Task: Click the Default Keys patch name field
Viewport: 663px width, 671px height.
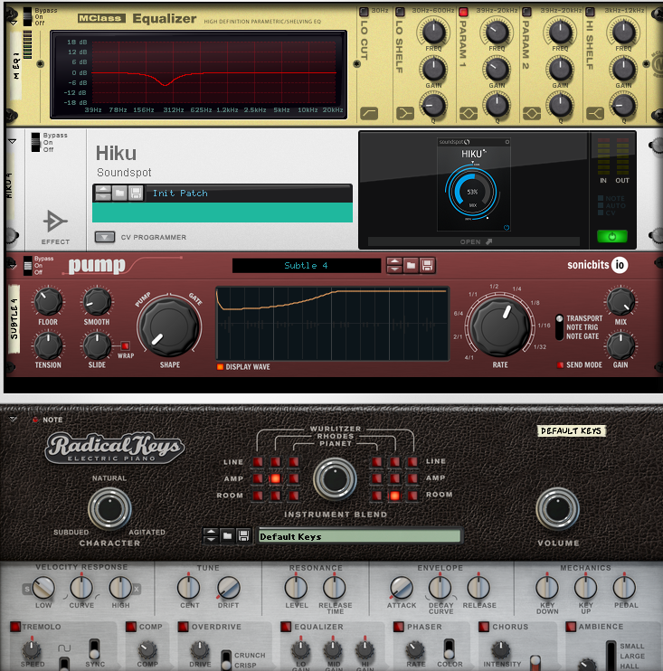Action: click(359, 536)
